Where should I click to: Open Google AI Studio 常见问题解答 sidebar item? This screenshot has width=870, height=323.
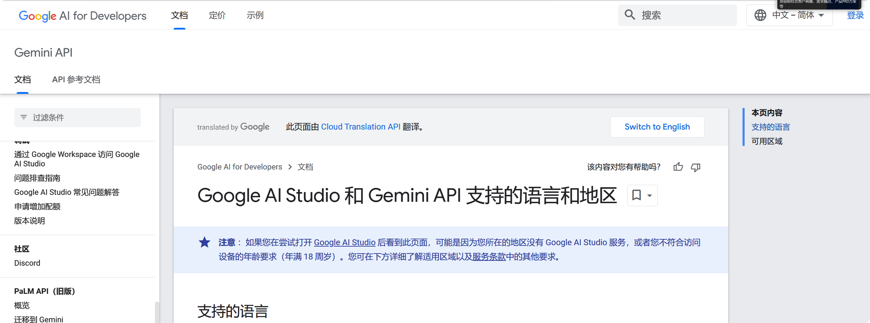point(67,192)
